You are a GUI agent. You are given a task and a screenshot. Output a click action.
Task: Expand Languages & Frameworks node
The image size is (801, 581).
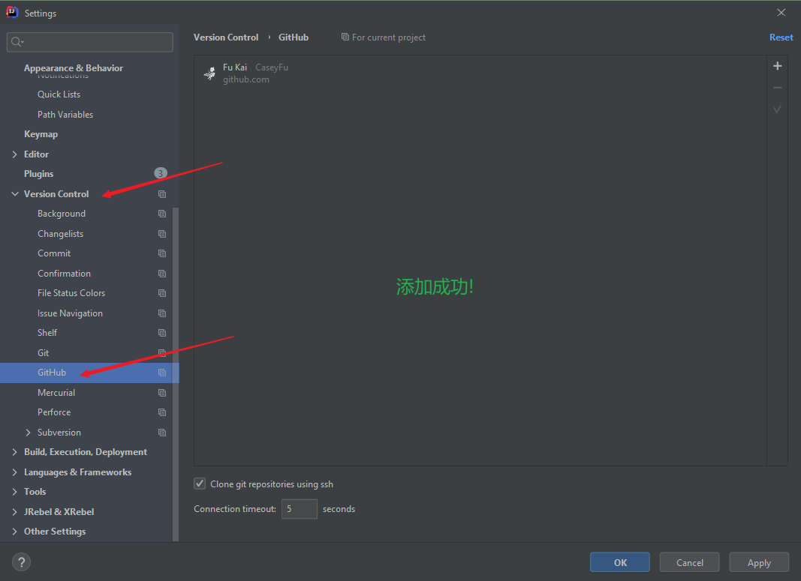click(15, 472)
